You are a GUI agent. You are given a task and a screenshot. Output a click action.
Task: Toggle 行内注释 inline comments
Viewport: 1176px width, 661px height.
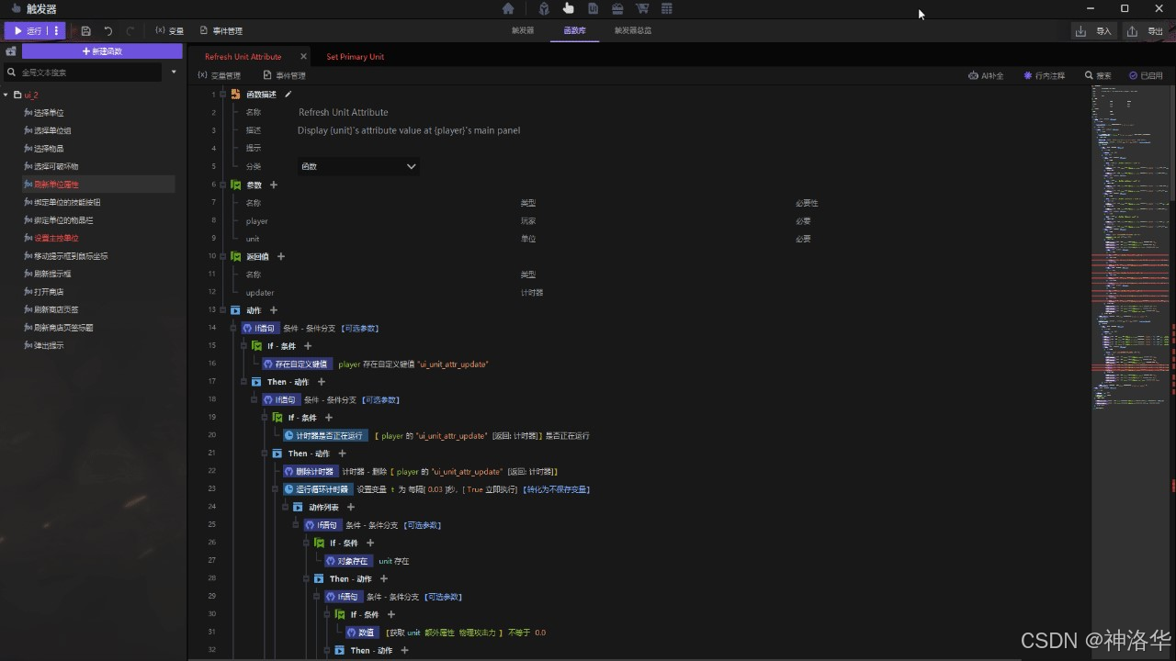[x=1044, y=75]
